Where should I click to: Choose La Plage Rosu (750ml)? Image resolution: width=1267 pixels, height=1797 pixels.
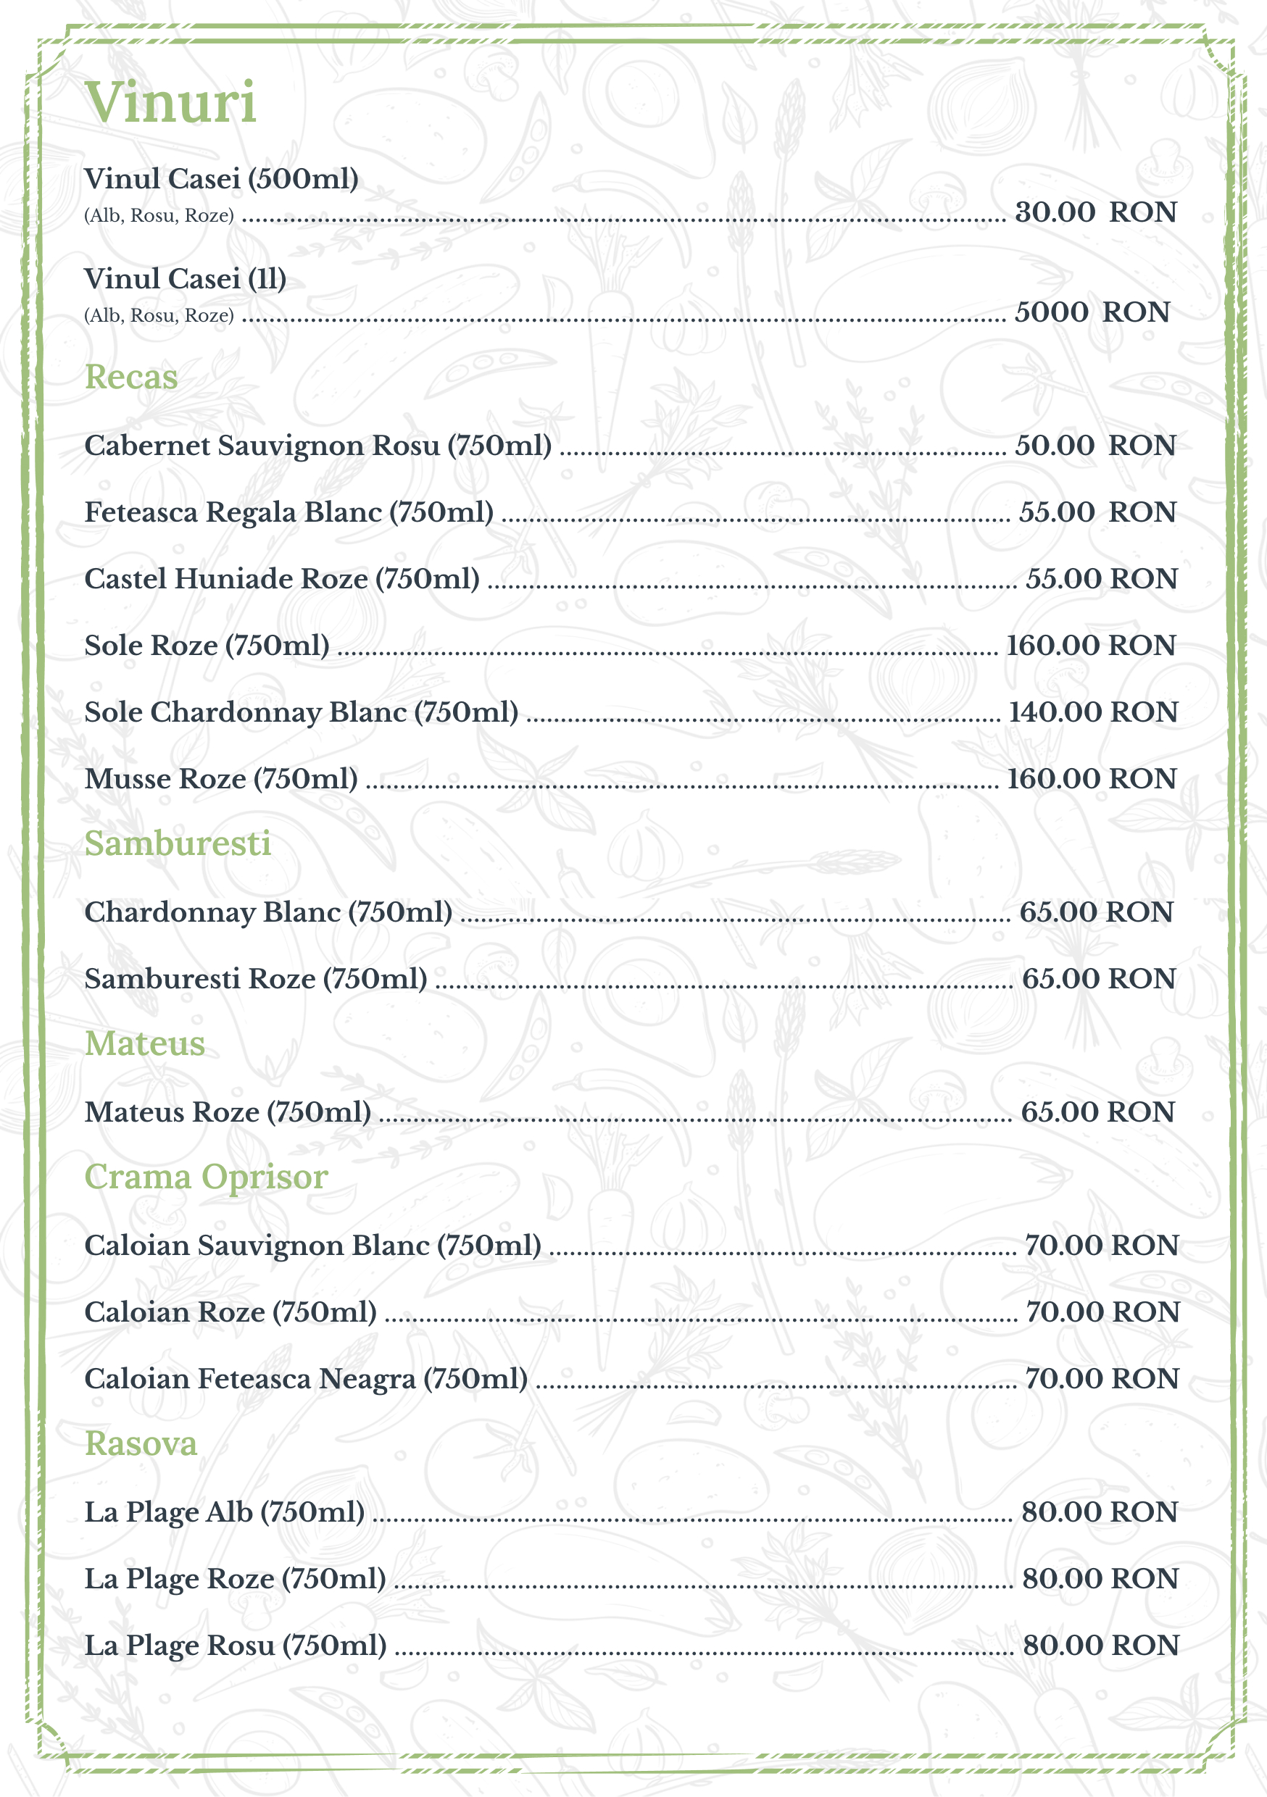[235, 1646]
